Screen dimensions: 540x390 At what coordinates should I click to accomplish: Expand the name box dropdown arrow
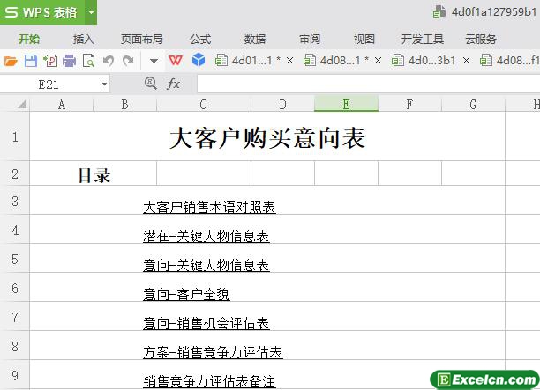click(104, 85)
